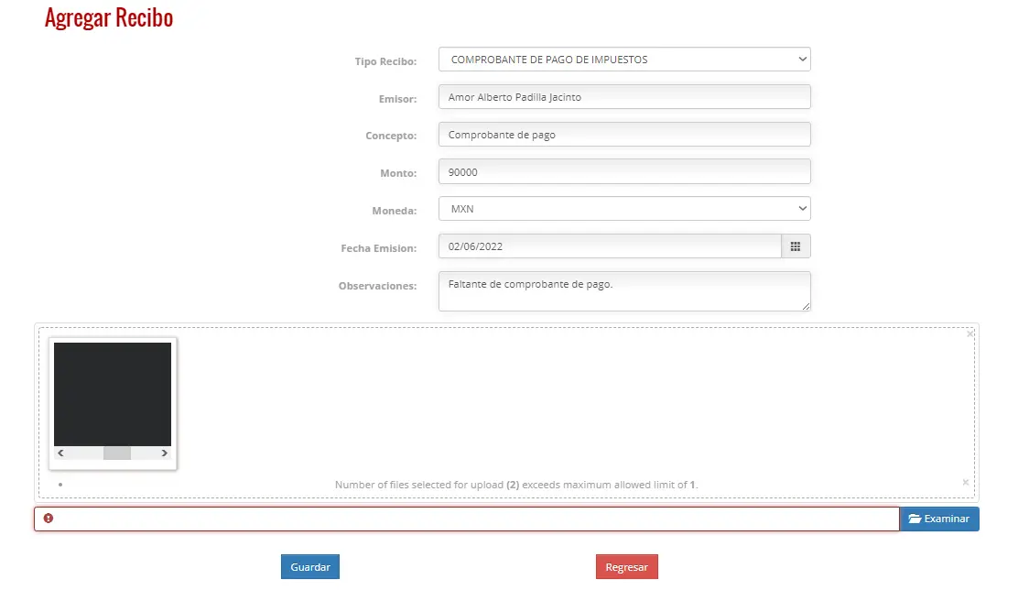Click the dark file preview thumbnail
1029x590 pixels.
coord(113,394)
